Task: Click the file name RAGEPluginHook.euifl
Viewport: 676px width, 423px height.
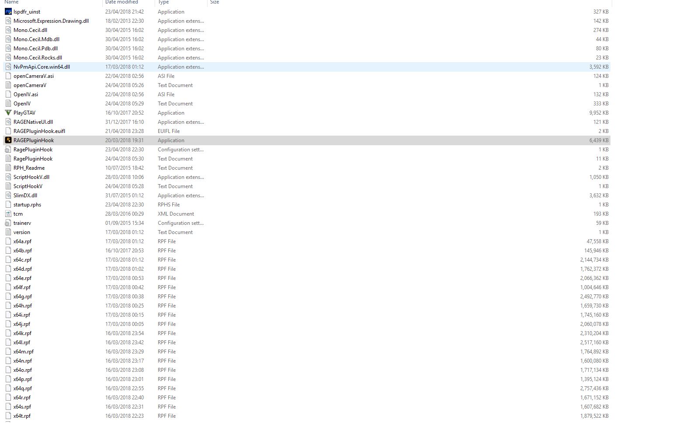Action: point(39,131)
